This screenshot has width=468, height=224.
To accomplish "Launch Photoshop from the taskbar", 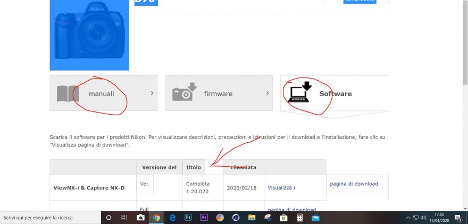I will point(188,218).
